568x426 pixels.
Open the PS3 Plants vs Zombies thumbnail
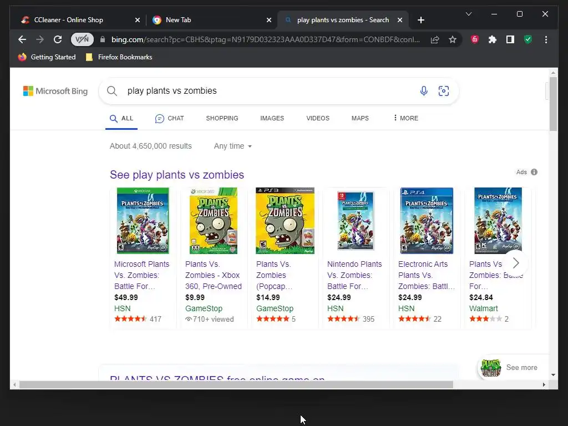(x=285, y=221)
